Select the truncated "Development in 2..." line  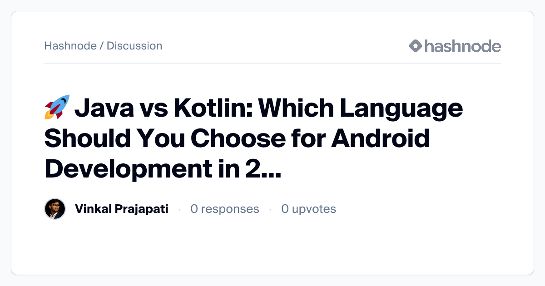click(x=163, y=168)
